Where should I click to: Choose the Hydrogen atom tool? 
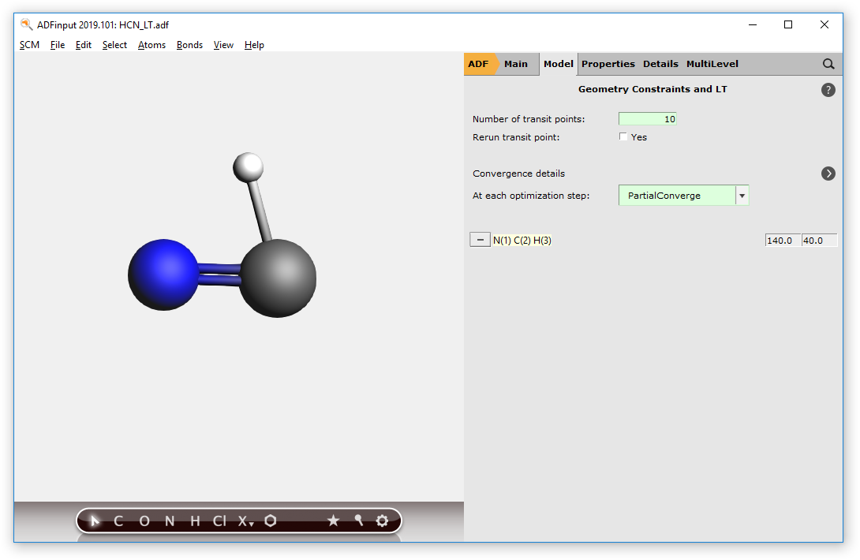[195, 521]
